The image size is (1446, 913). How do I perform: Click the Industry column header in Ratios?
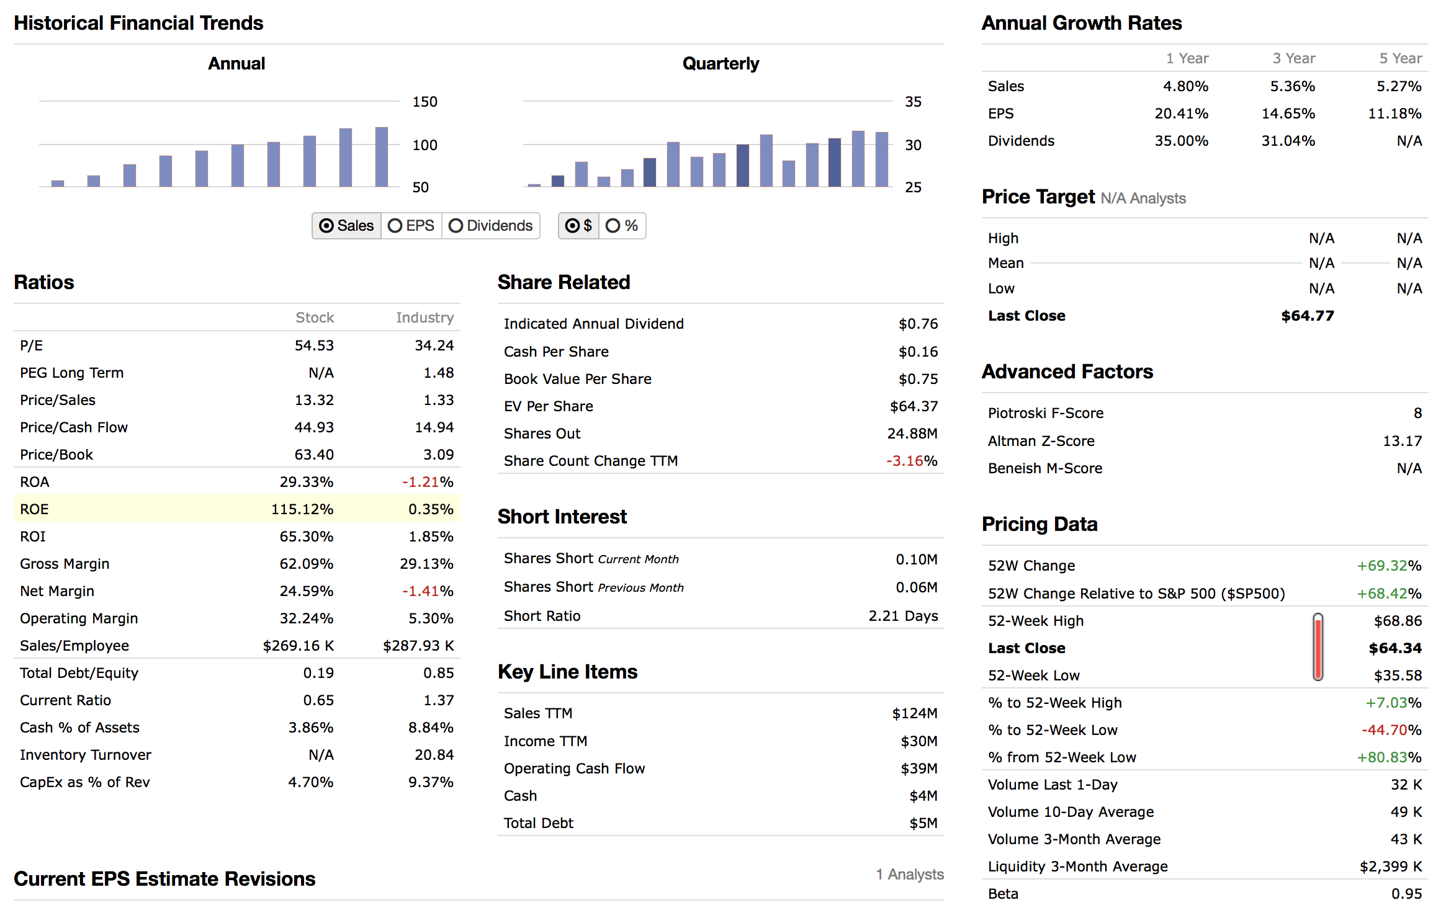pyautogui.click(x=424, y=318)
